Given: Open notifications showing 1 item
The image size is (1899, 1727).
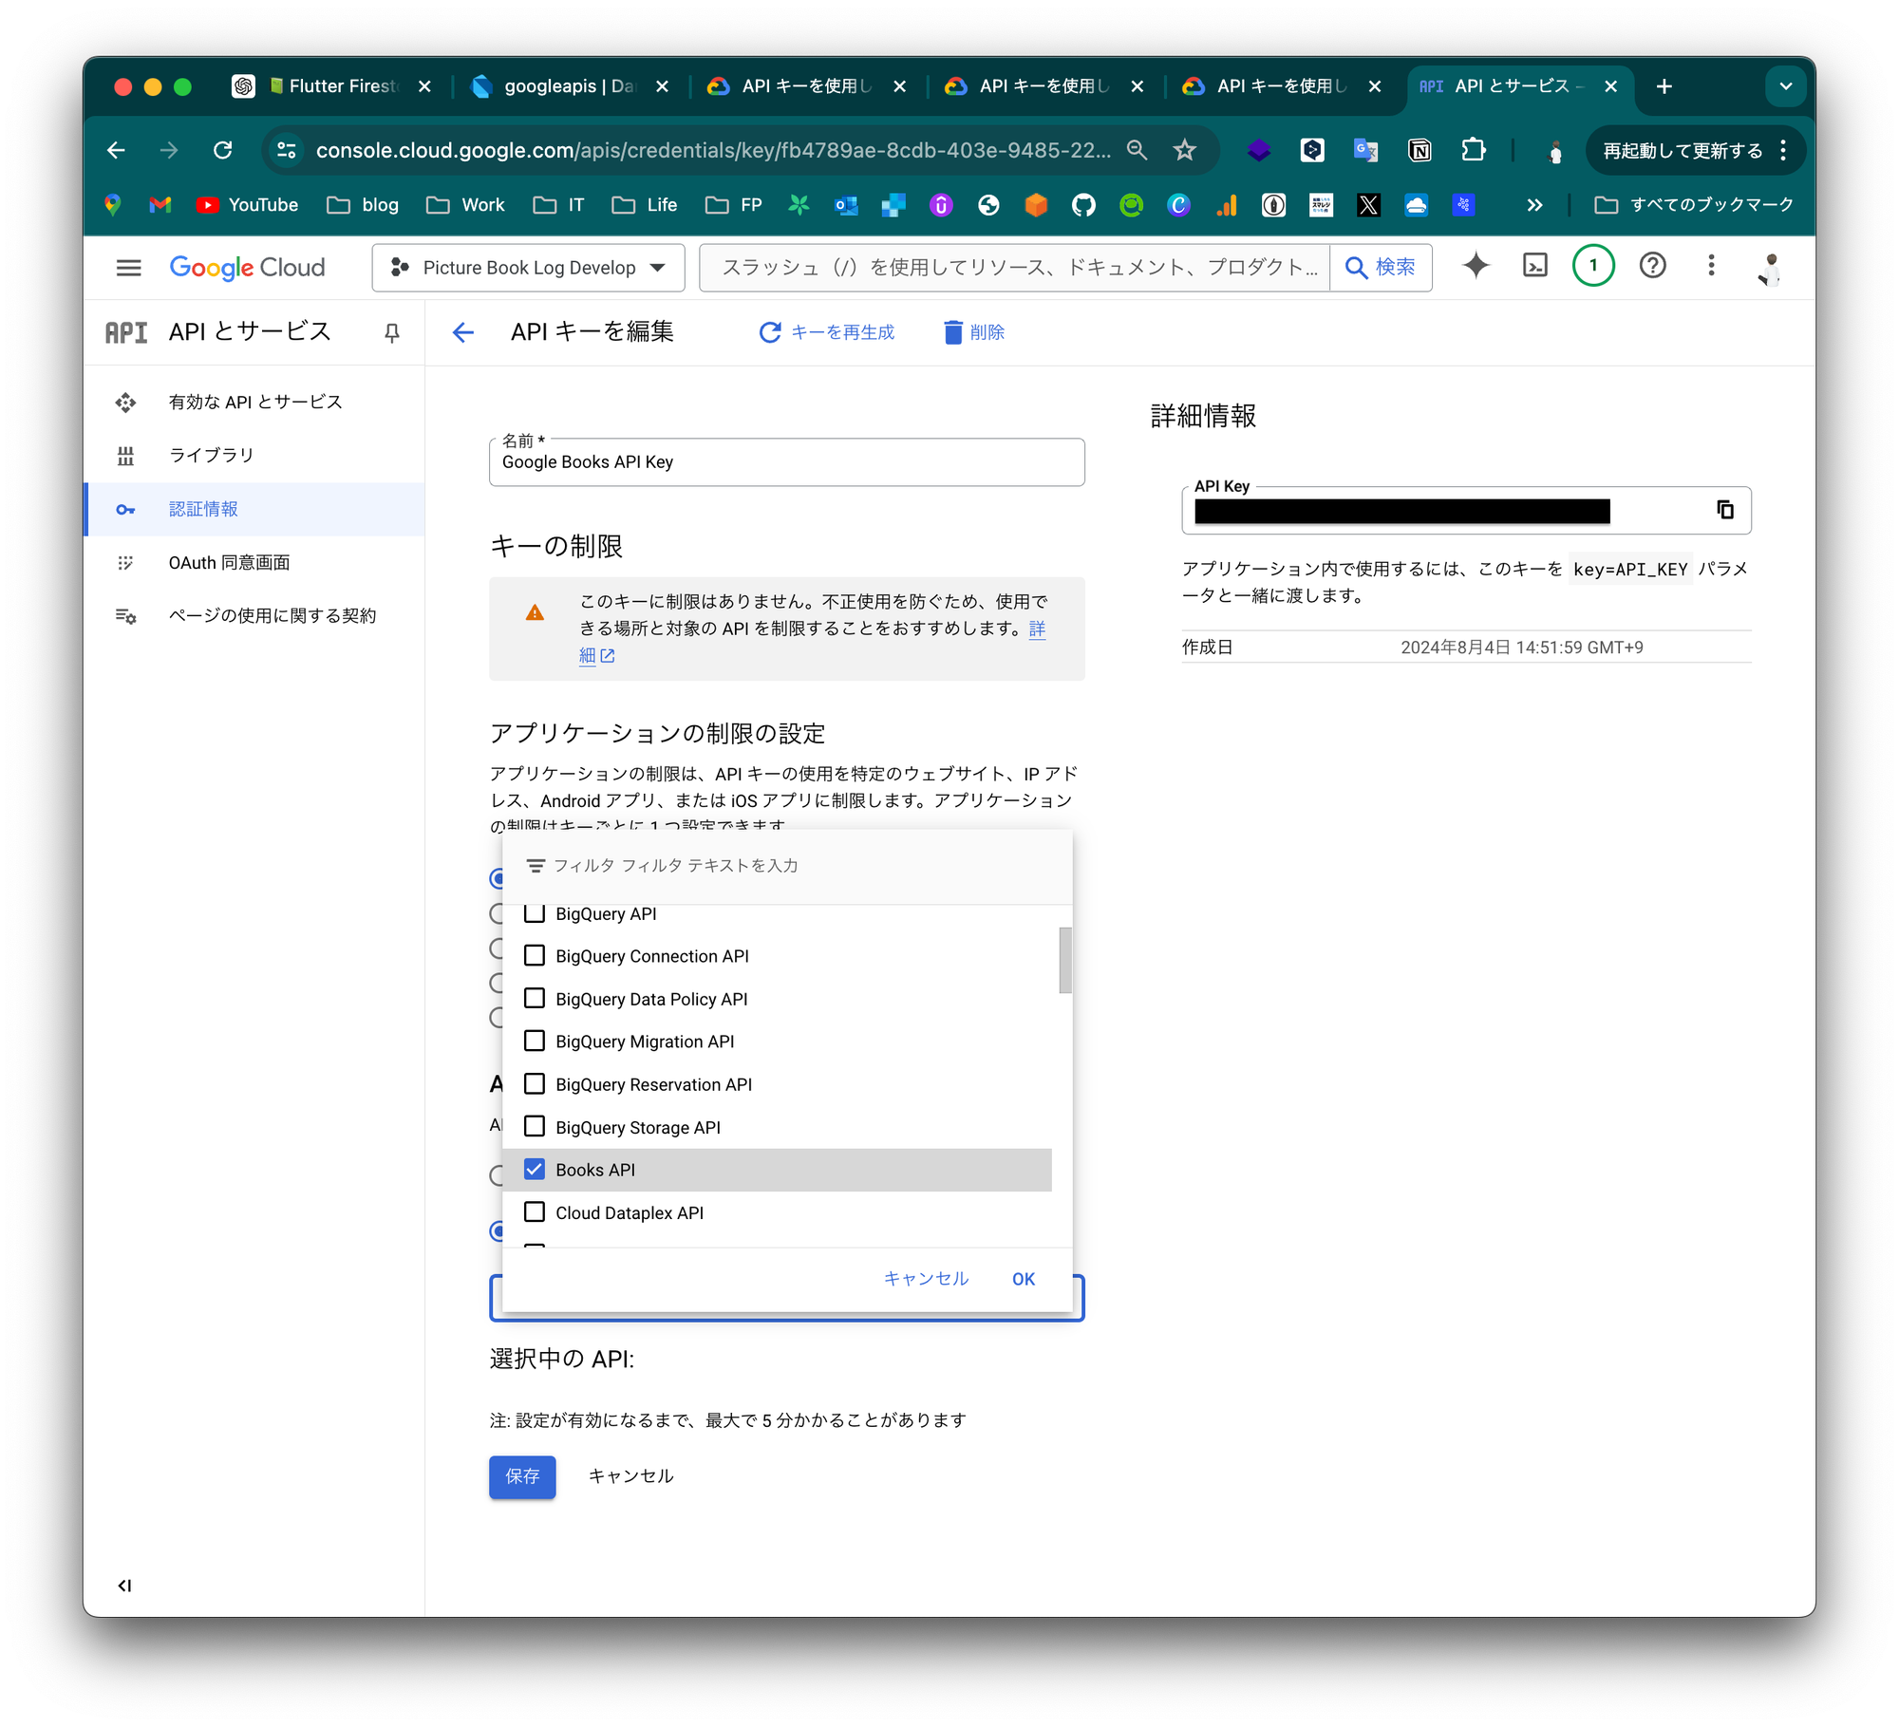Looking at the screenshot, I should pos(1592,267).
